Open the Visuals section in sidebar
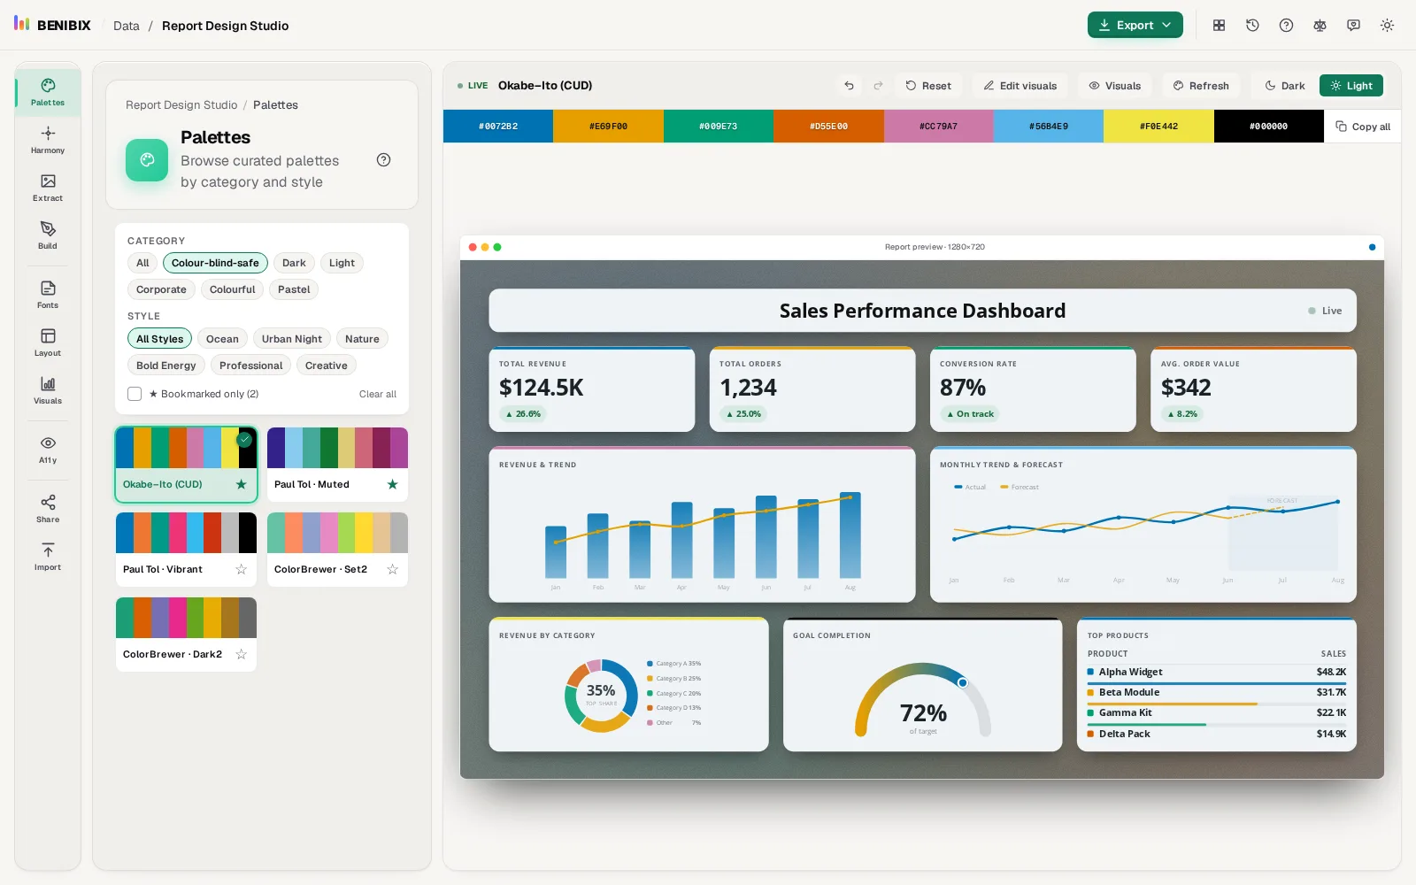The image size is (1416, 885). click(x=48, y=390)
